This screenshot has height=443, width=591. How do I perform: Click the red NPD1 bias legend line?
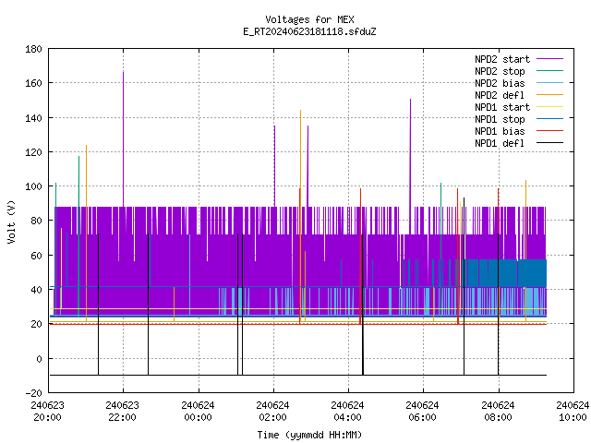click(x=549, y=131)
